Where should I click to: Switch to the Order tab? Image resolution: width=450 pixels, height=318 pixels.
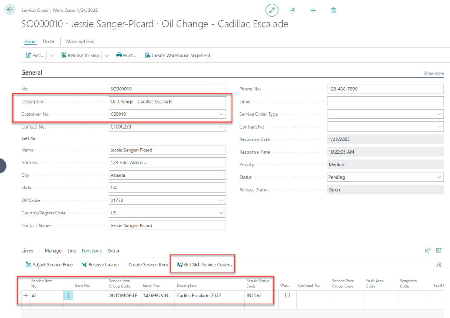tap(48, 41)
